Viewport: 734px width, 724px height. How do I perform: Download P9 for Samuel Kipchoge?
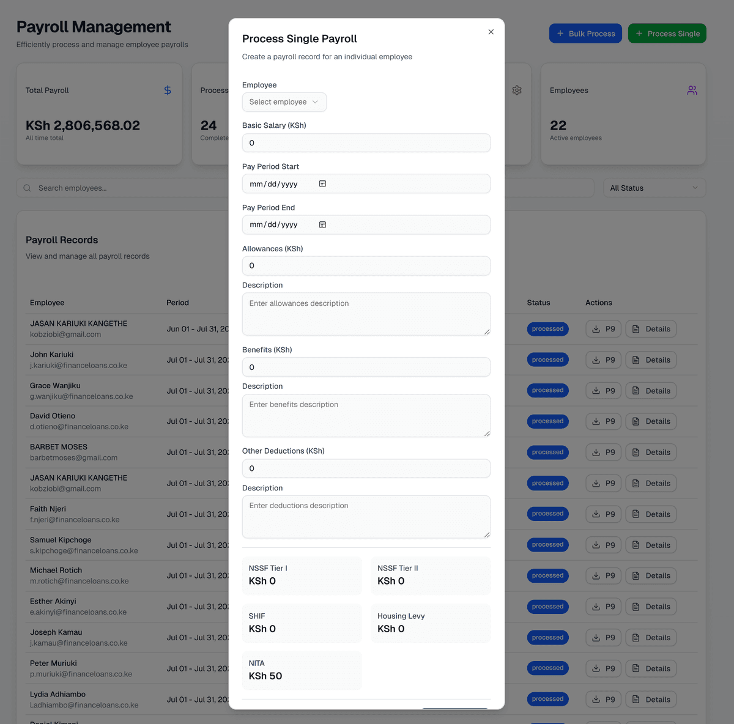603,545
